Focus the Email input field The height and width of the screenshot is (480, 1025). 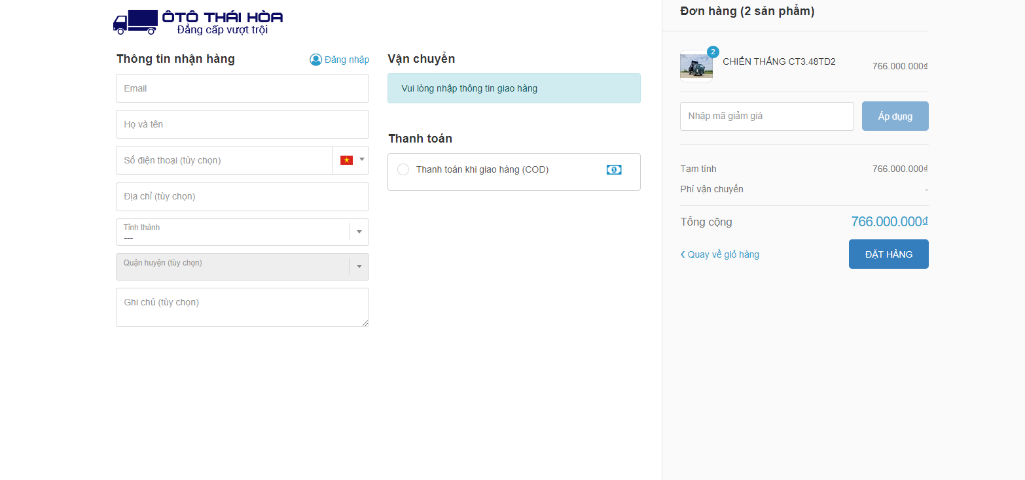coord(242,88)
